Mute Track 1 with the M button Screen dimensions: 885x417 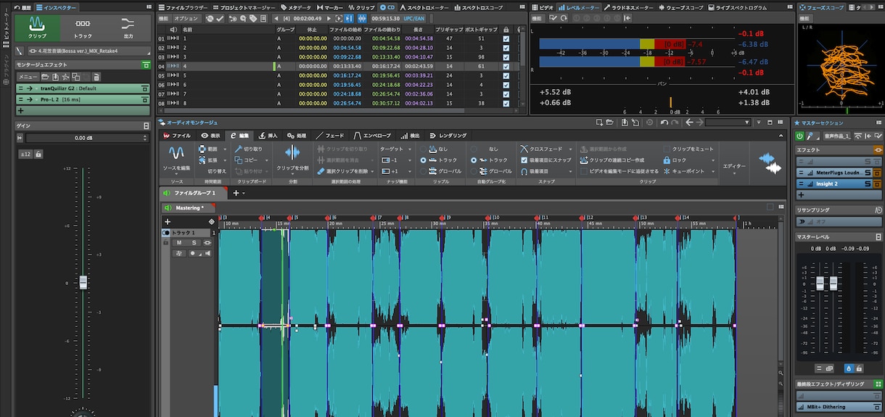(179, 242)
